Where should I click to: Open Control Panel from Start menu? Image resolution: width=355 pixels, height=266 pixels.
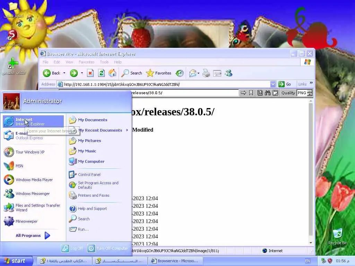click(99, 175)
